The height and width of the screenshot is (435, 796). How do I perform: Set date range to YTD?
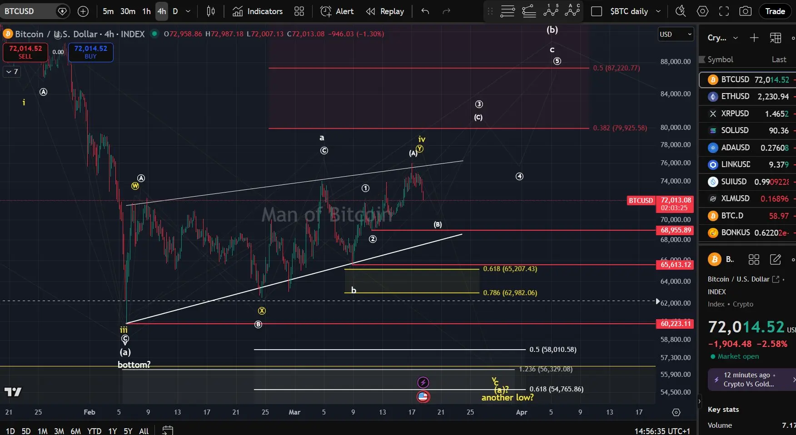(94, 431)
